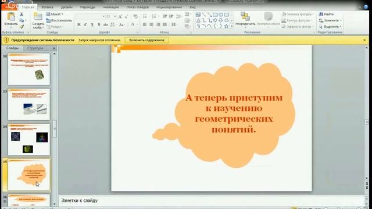The image size is (372, 209).
Task: Select slide 12 thumbnail
Action: tap(29, 69)
